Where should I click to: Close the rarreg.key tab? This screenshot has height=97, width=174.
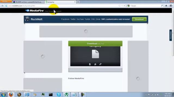pos(75,2)
